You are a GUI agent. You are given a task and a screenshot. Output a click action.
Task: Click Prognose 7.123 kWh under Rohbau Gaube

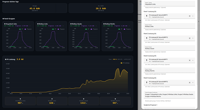[88, 26]
